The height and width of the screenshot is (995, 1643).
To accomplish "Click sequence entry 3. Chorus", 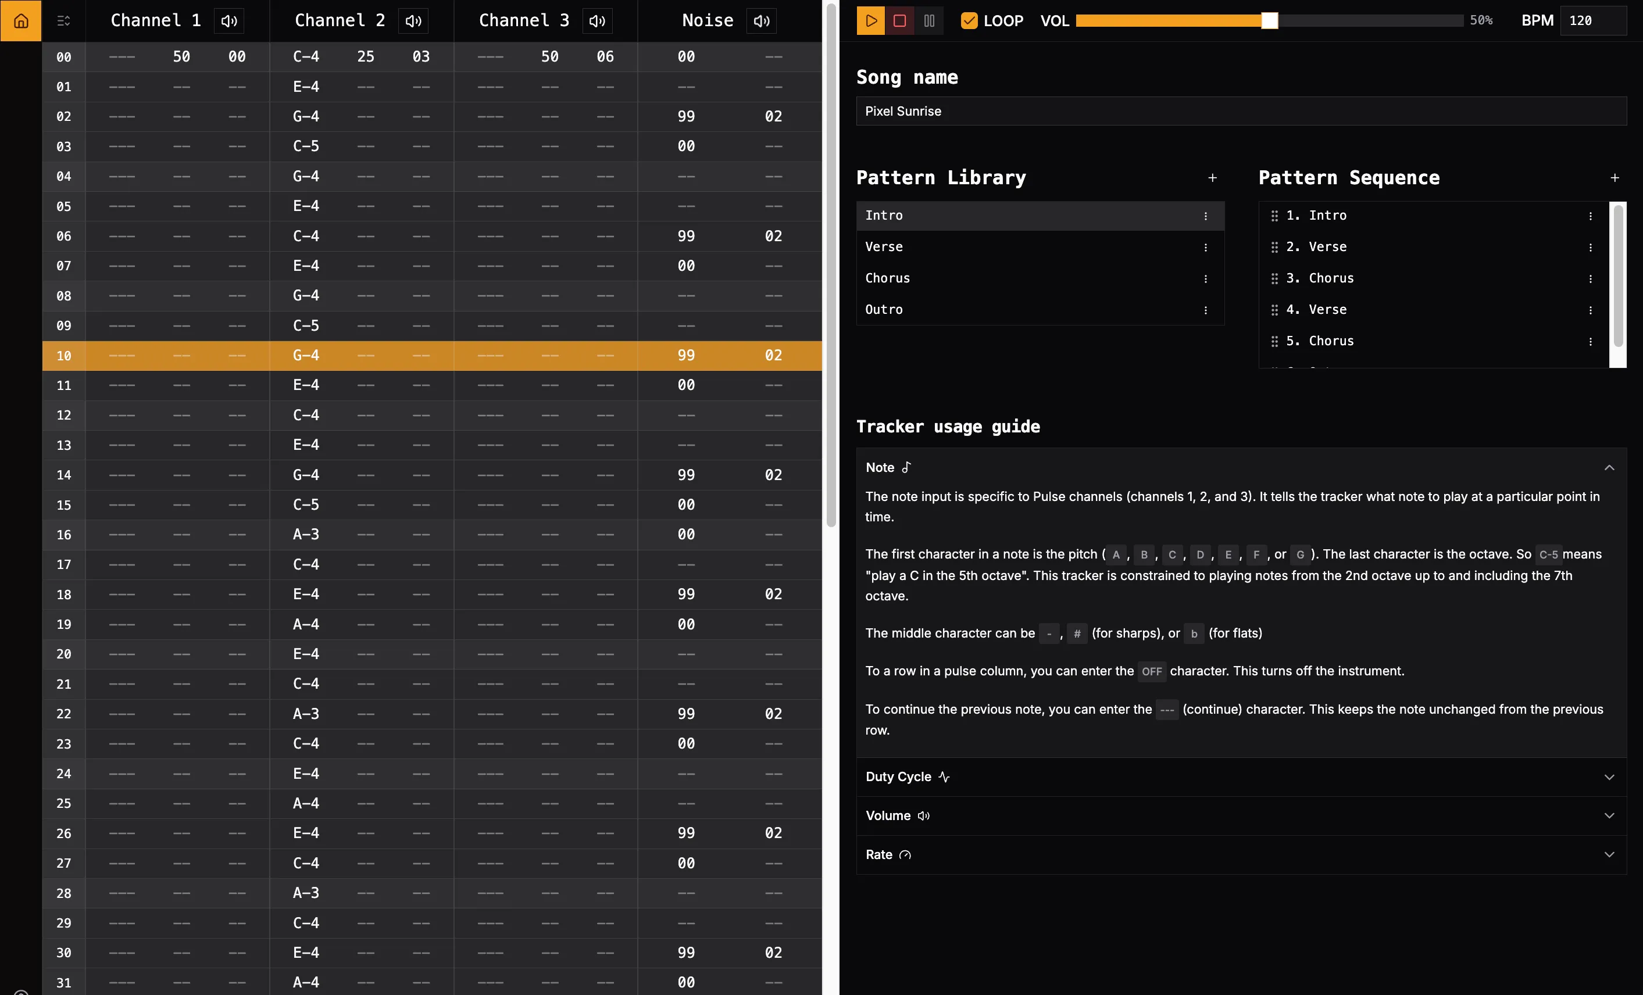I will 1434,278.
